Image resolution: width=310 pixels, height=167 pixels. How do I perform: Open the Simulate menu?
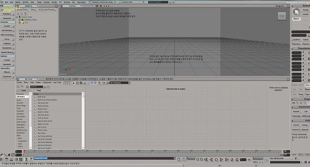coord(67,2)
